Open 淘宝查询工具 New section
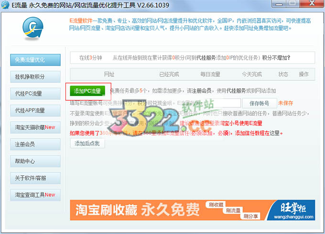Image resolution: width=325 pixels, height=234 pixels. 35,195
